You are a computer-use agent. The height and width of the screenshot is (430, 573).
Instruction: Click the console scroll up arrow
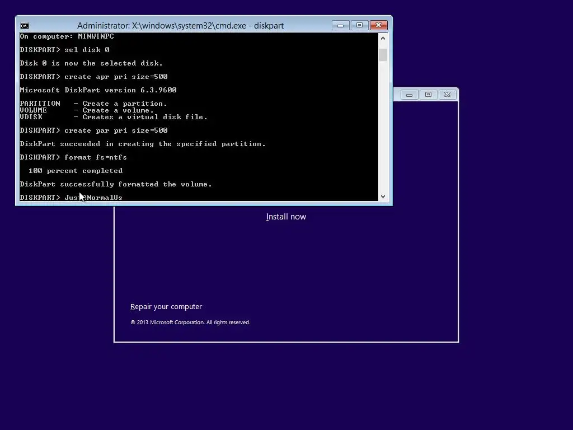383,38
